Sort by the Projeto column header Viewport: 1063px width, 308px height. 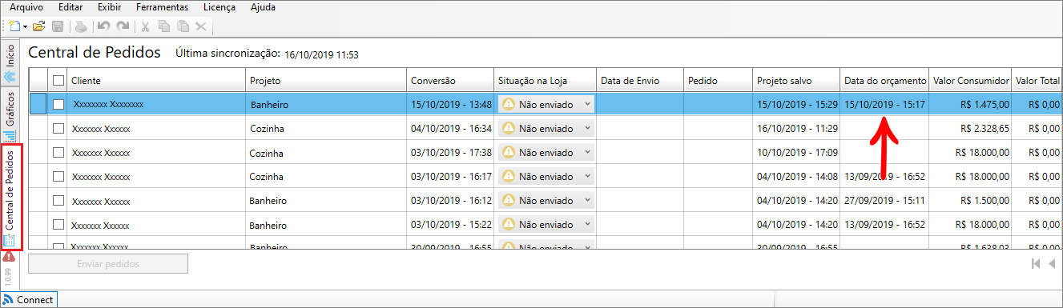326,80
